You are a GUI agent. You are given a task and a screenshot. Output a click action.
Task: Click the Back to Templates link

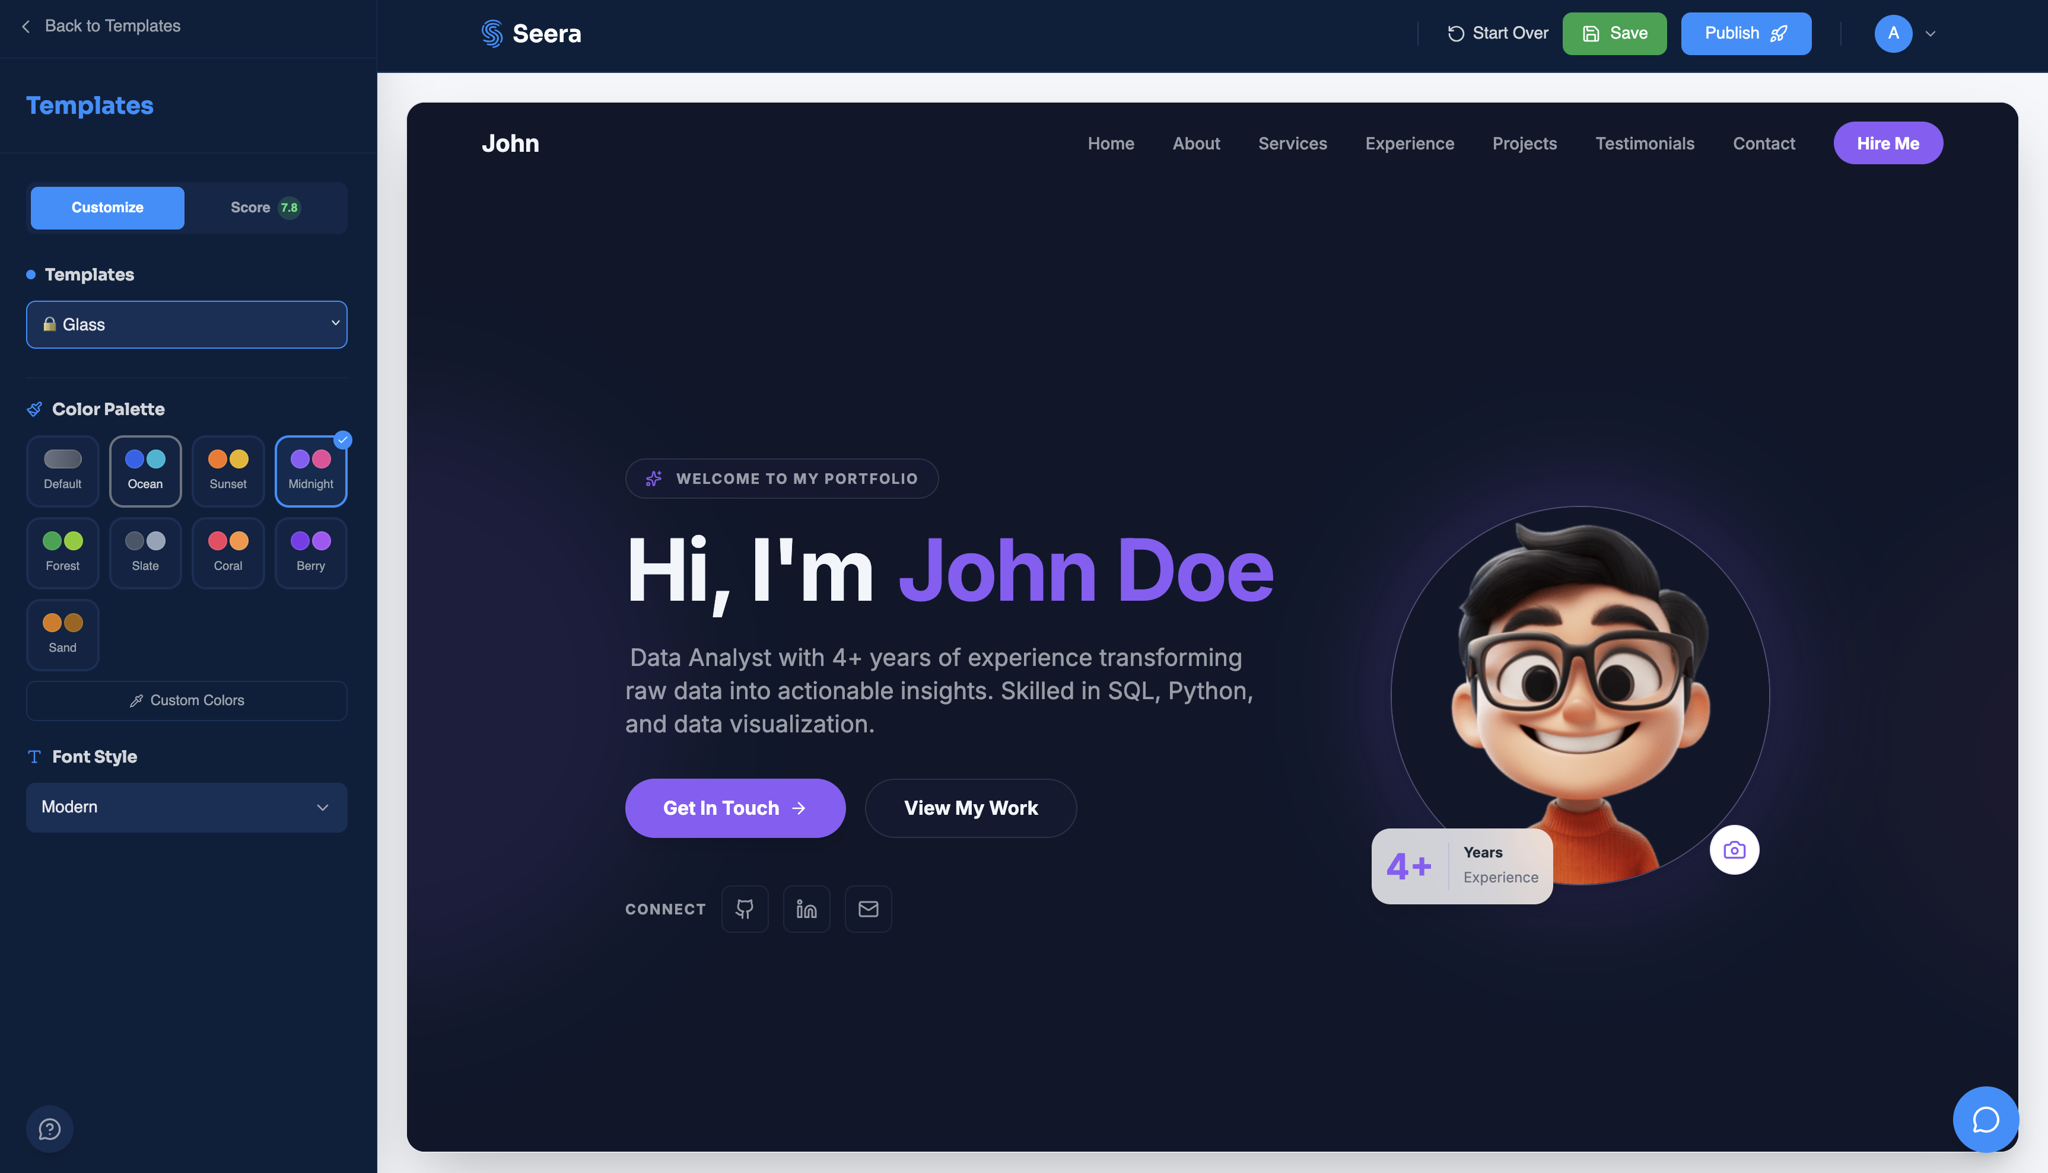click(100, 27)
